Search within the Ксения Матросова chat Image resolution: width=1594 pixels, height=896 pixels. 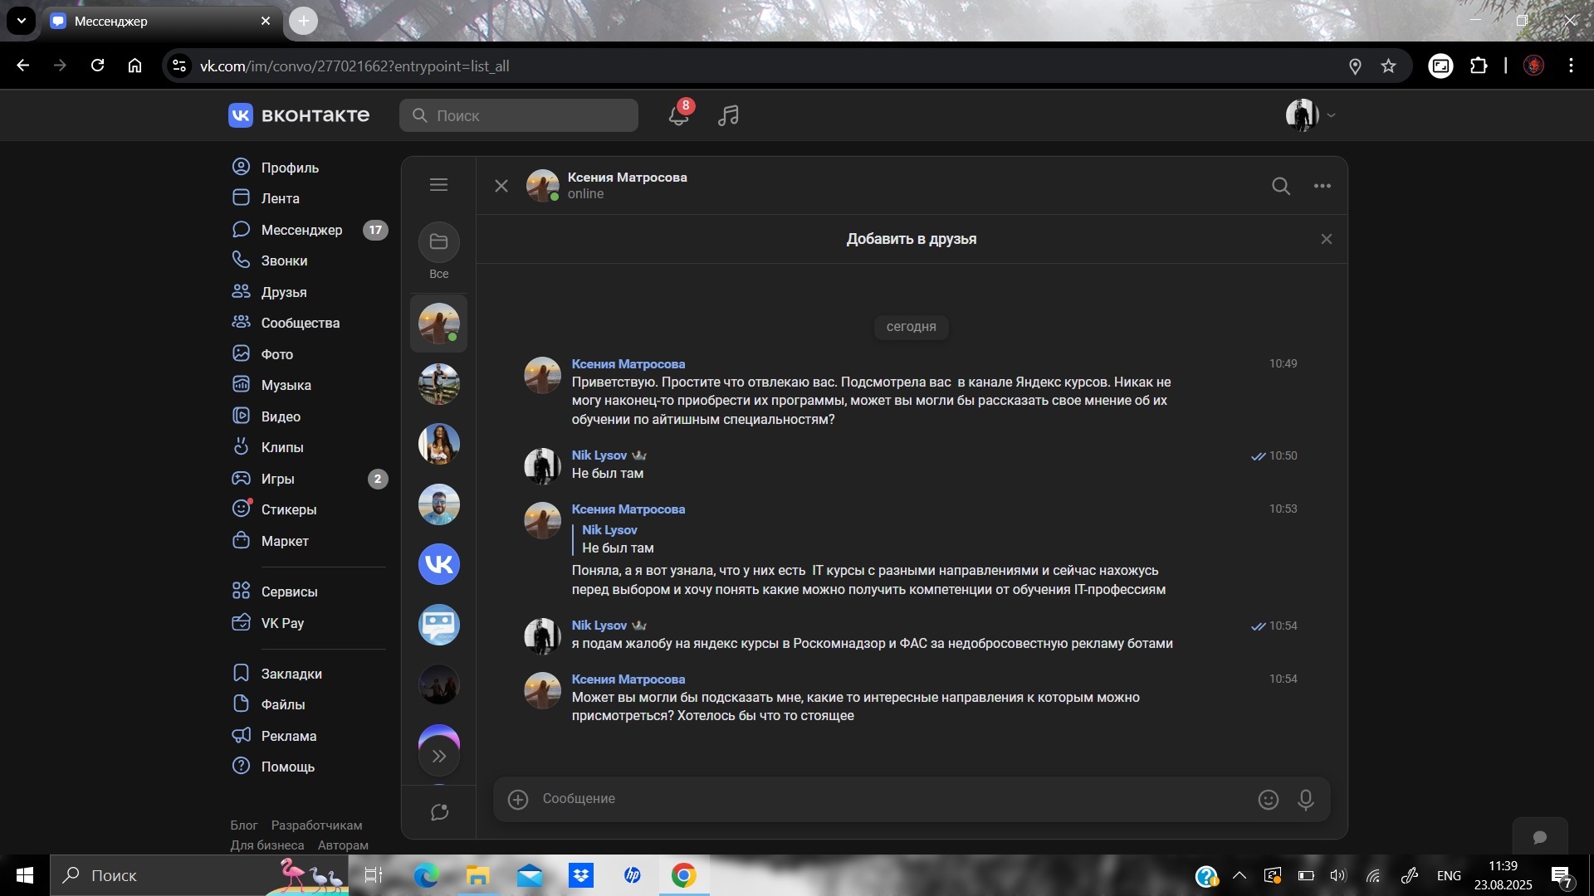pyautogui.click(x=1281, y=186)
